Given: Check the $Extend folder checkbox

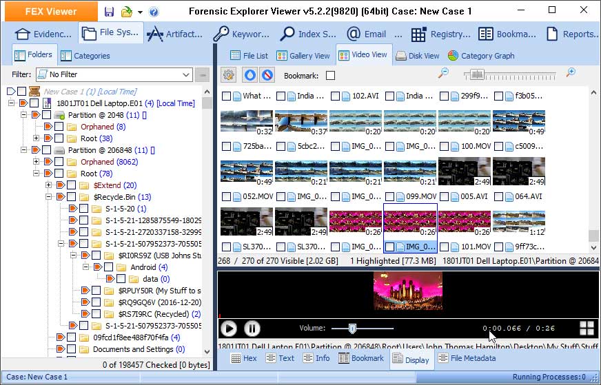Looking at the screenshot, I should click(x=71, y=185).
